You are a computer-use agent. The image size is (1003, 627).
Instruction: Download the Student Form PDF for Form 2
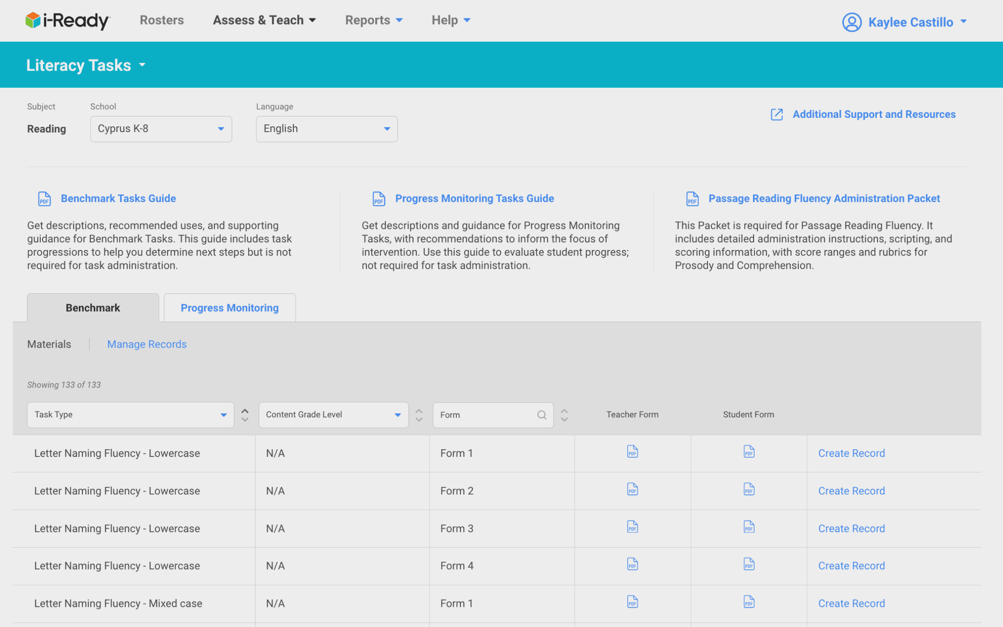coord(749,490)
